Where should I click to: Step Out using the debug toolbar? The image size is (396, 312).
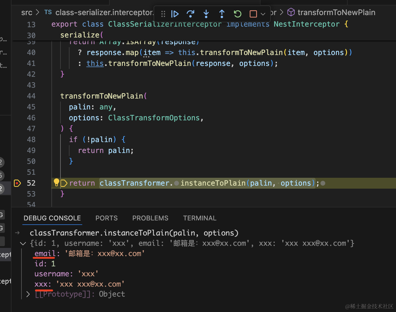[x=222, y=14]
